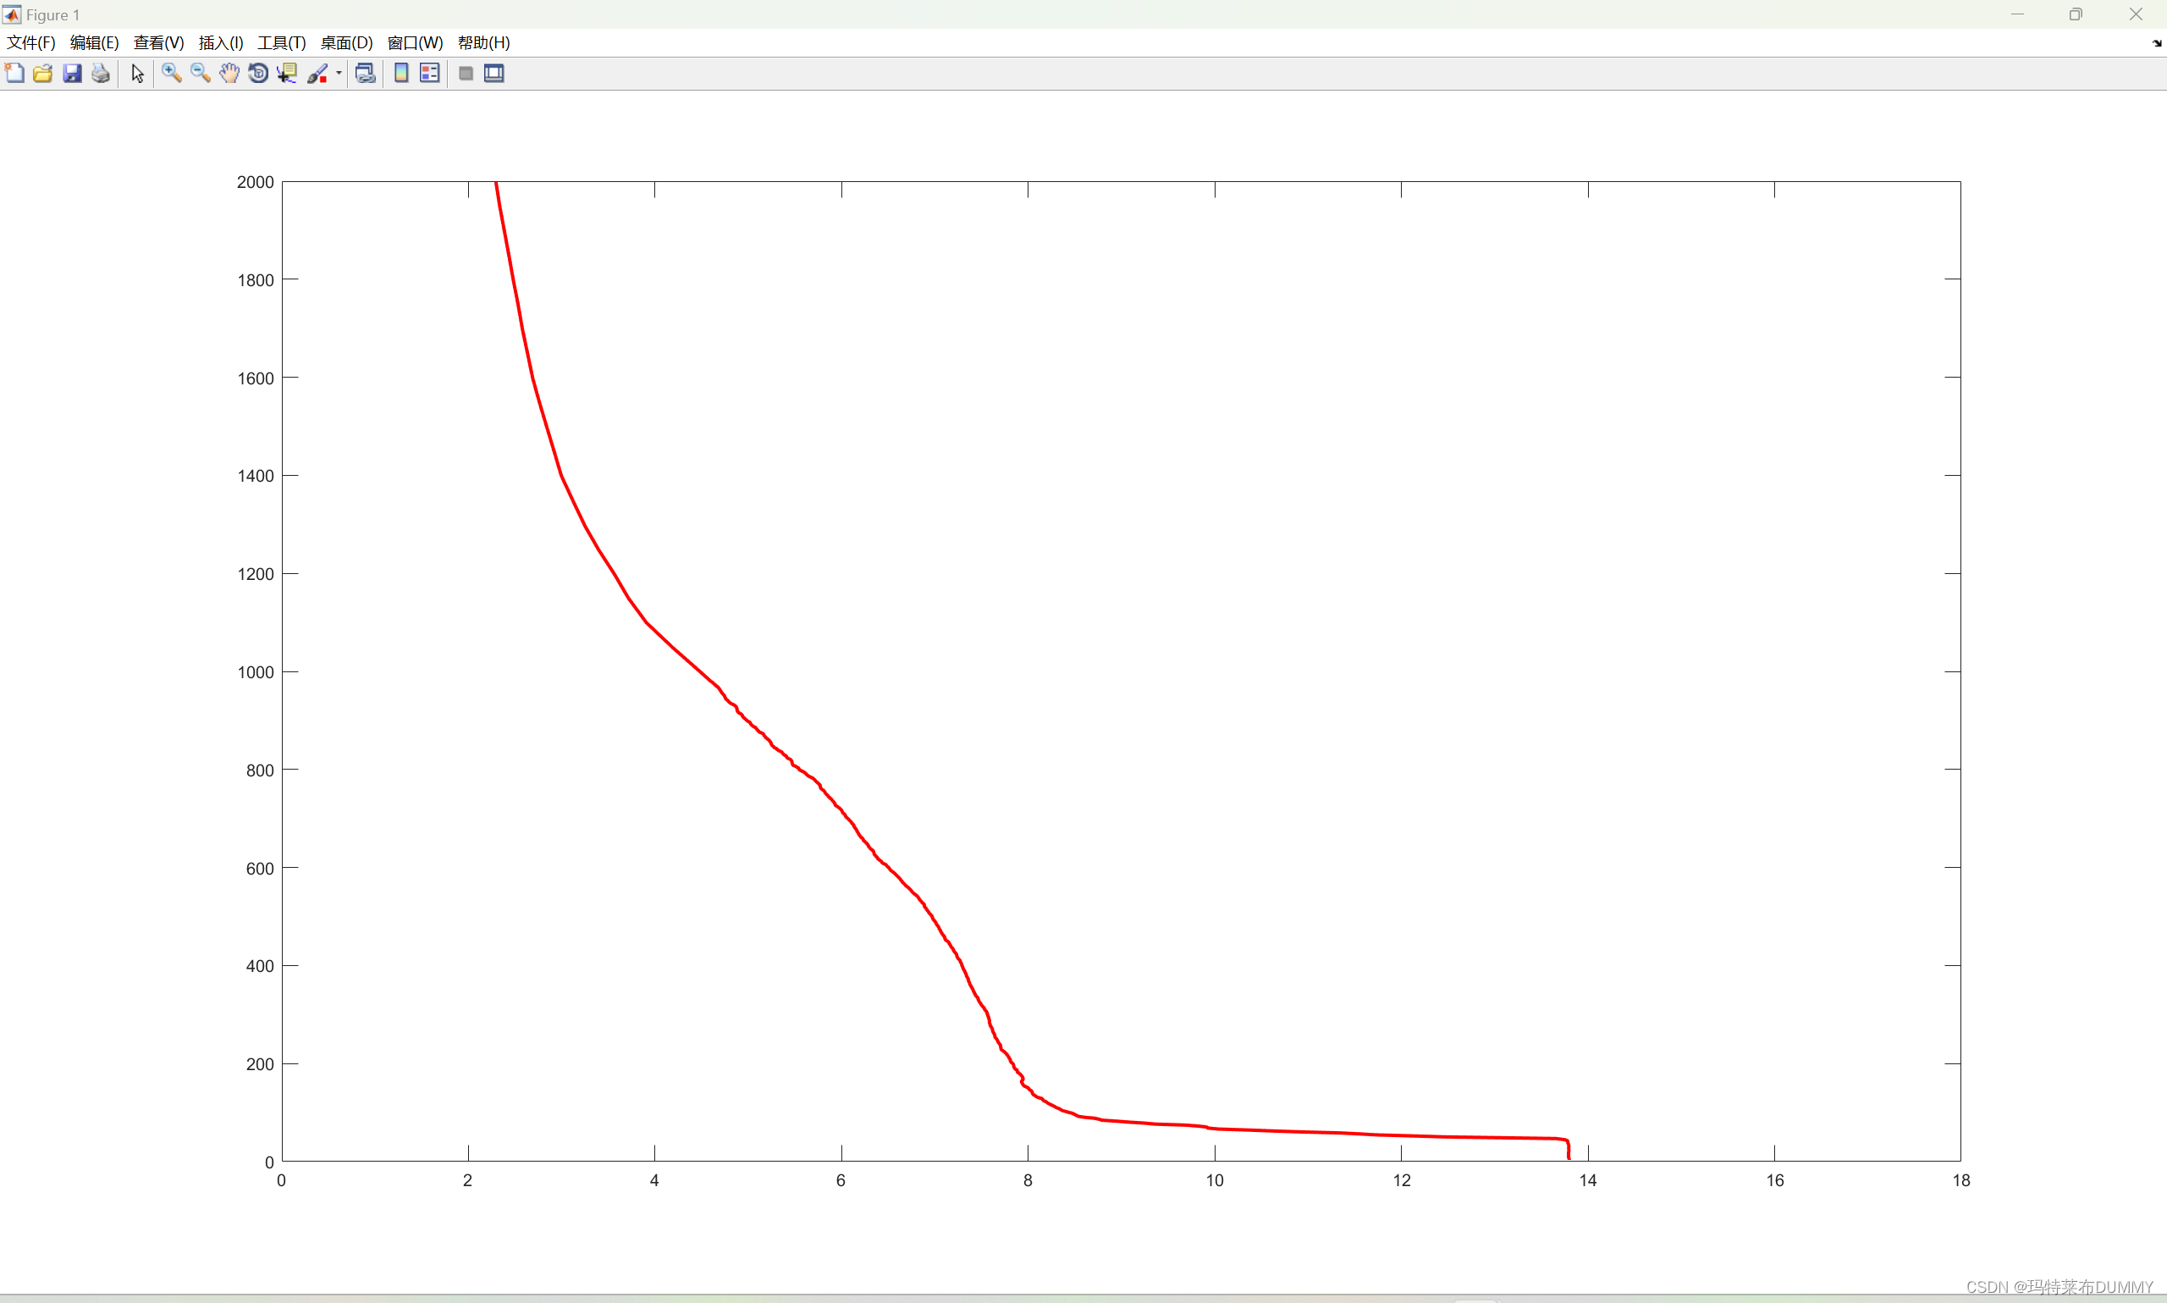
Task: Toggle the Edit Plot arrow tool
Action: [x=137, y=74]
